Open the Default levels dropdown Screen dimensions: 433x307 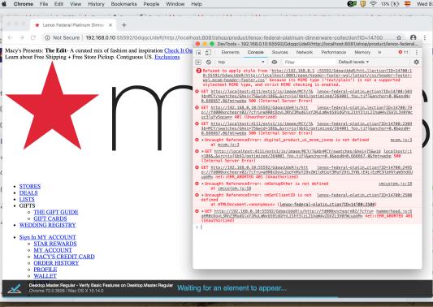(x=353, y=62)
